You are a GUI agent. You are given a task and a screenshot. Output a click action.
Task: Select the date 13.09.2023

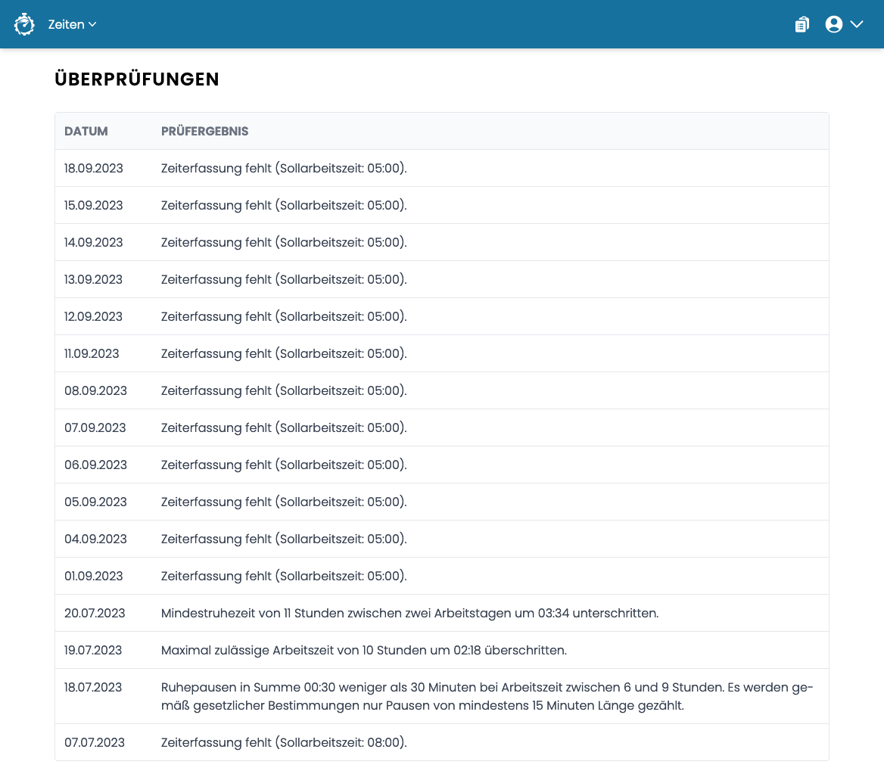coord(94,280)
